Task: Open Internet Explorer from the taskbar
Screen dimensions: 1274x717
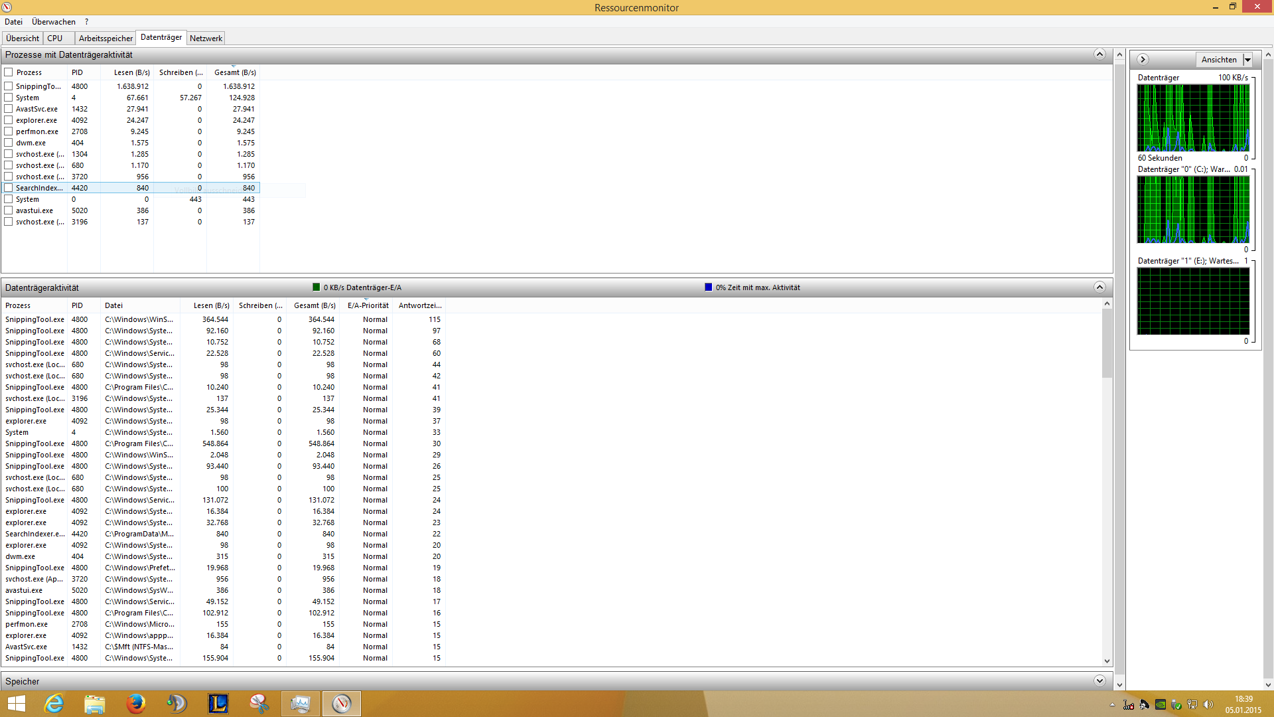Action: point(54,703)
